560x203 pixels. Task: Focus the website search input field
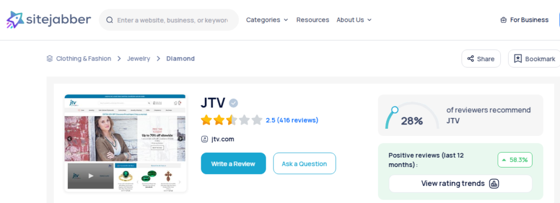(x=168, y=20)
